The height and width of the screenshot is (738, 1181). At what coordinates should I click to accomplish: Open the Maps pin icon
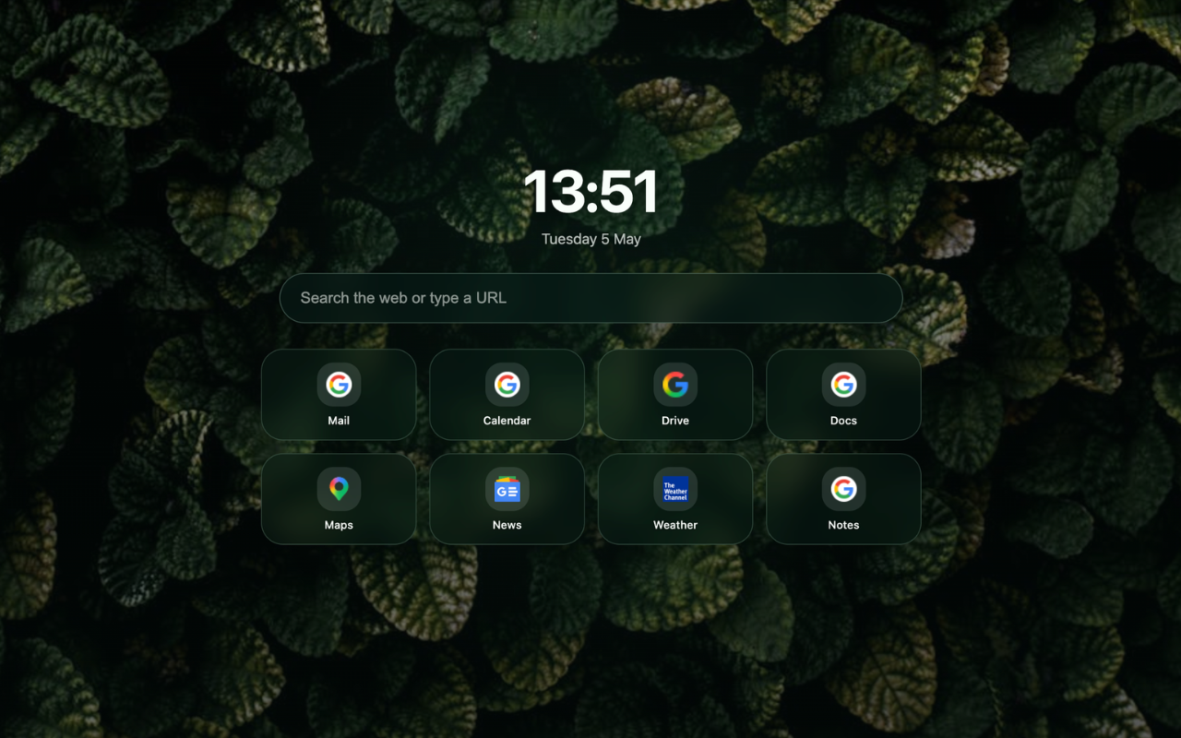click(339, 489)
